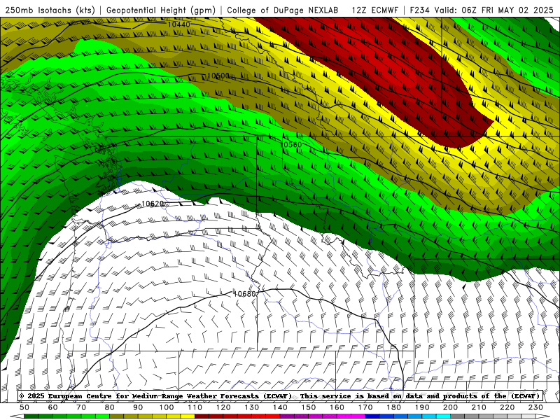Click the 90 kt color scale label

tap(138, 407)
